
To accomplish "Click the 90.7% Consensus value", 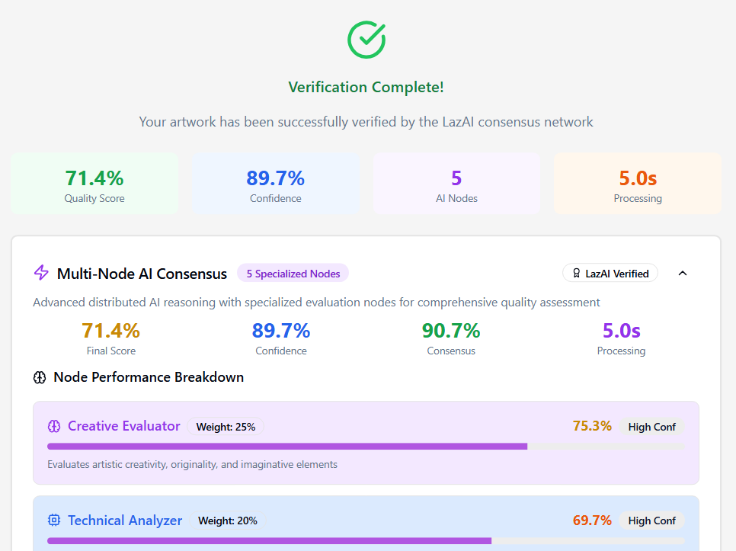I will [x=451, y=331].
